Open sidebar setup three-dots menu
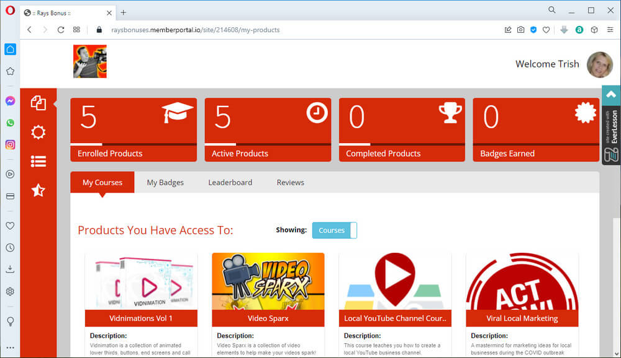 [x=11, y=347]
